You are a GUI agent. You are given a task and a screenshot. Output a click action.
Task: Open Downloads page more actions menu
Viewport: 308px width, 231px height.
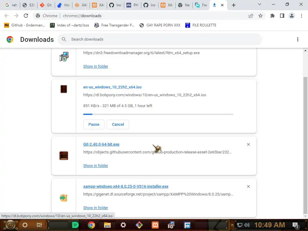click(x=298, y=39)
